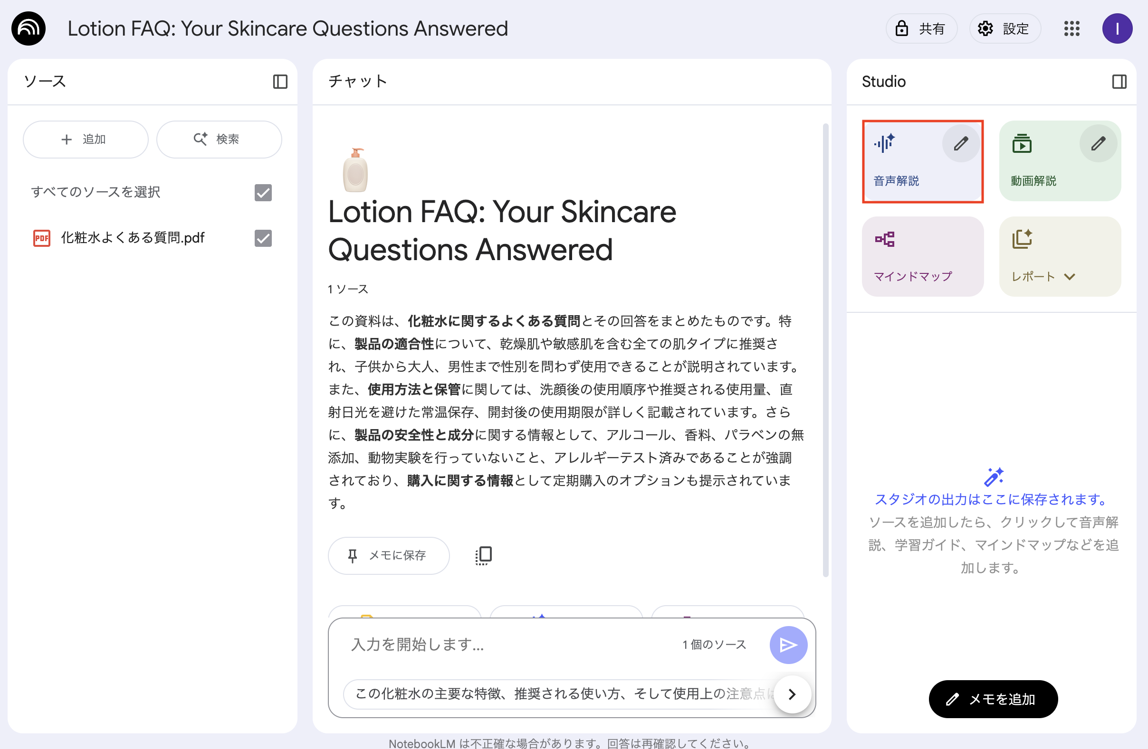The image size is (1148, 749).
Task: Uncheck the 化粧水よくある質問.pdf source checkbox
Action: pos(263,238)
